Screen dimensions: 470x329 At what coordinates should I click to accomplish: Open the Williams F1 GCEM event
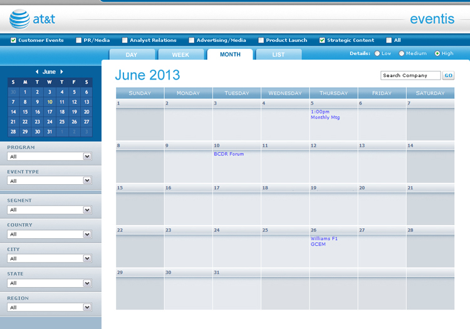[324, 241]
